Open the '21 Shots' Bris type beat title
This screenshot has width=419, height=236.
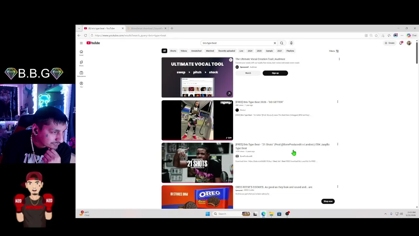[282, 146]
